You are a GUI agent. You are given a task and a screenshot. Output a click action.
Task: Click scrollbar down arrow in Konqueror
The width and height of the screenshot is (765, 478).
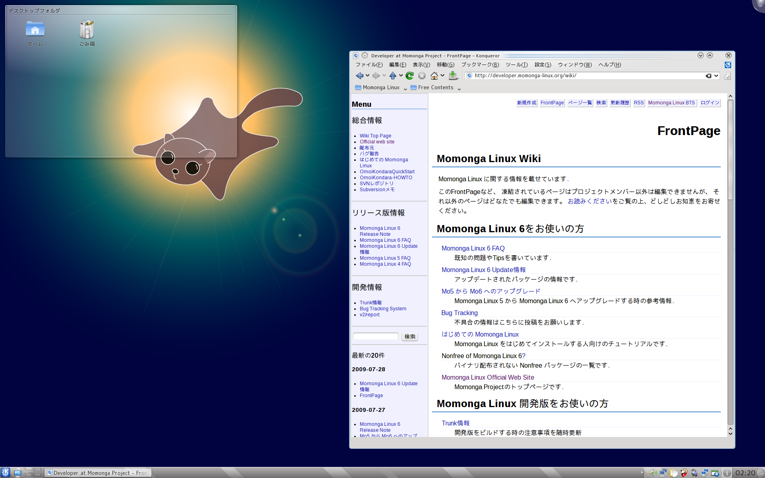tap(730, 433)
